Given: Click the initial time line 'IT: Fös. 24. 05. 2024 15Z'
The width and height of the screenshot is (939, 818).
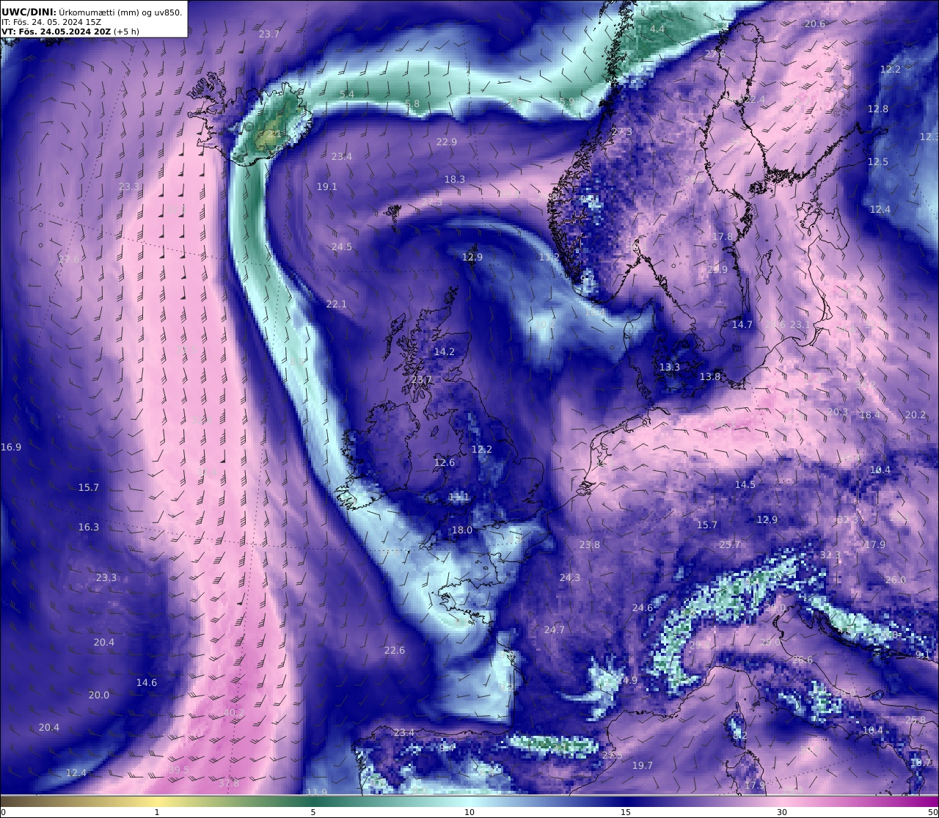Looking at the screenshot, I should coord(51,22).
